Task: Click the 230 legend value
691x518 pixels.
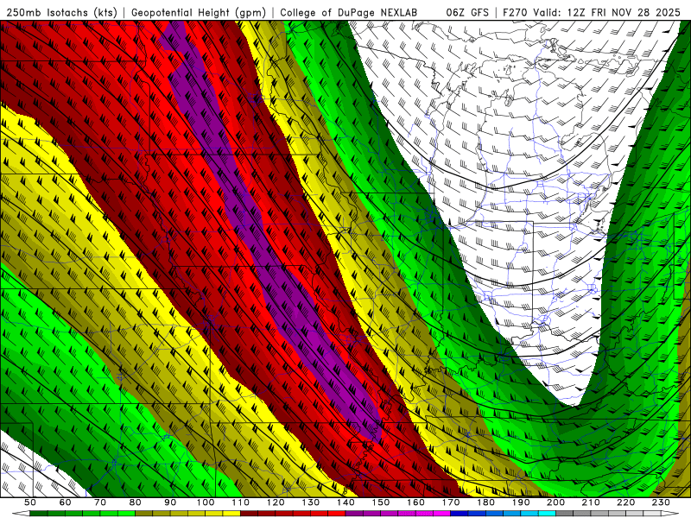Action: click(661, 502)
